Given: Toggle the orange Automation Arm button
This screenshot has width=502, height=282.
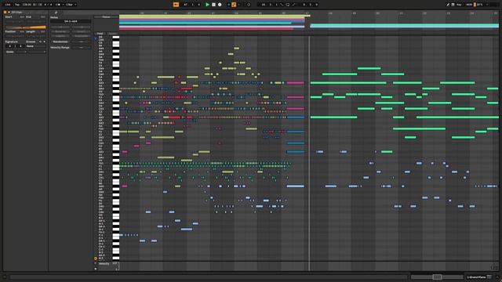Looking at the screenshot, I should [x=234, y=5].
